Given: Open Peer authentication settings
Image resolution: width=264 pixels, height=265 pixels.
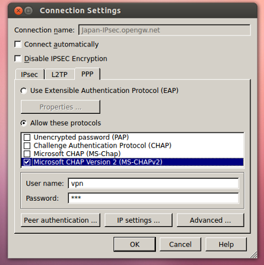Looking at the screenshot, I should pos(60,220).
